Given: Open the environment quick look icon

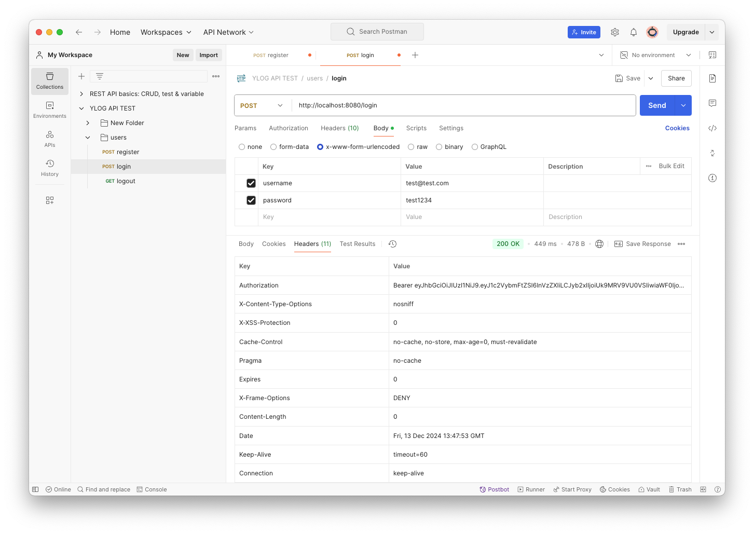Looking at the screenshot, I should [x=712, y=55].
